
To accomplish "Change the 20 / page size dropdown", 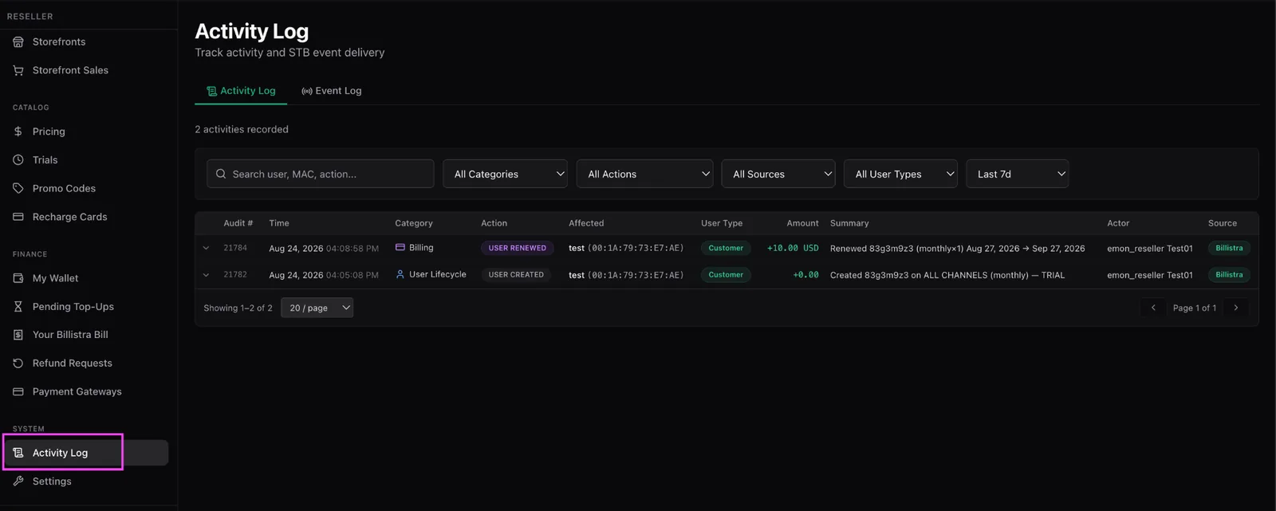I will 317,308.
